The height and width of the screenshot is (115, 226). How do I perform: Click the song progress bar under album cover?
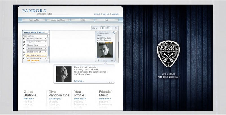(105, 58)
